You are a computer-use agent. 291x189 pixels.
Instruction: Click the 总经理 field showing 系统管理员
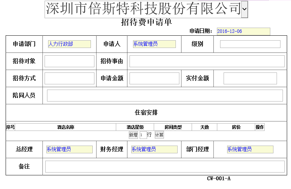(x=70, y=149)
